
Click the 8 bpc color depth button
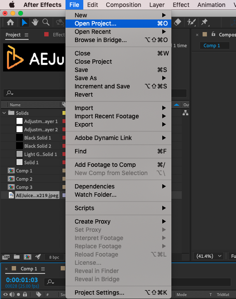click(54, 257)
